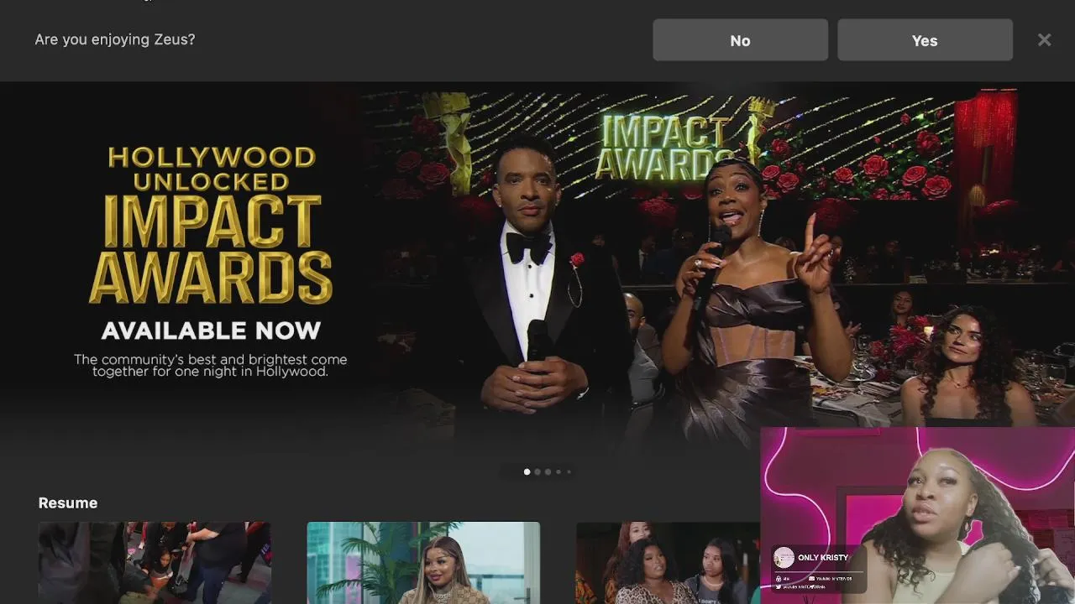Resume the group of women video thumbnail
This screenshot has height=604, width=1075.
(x=668, y=563)
